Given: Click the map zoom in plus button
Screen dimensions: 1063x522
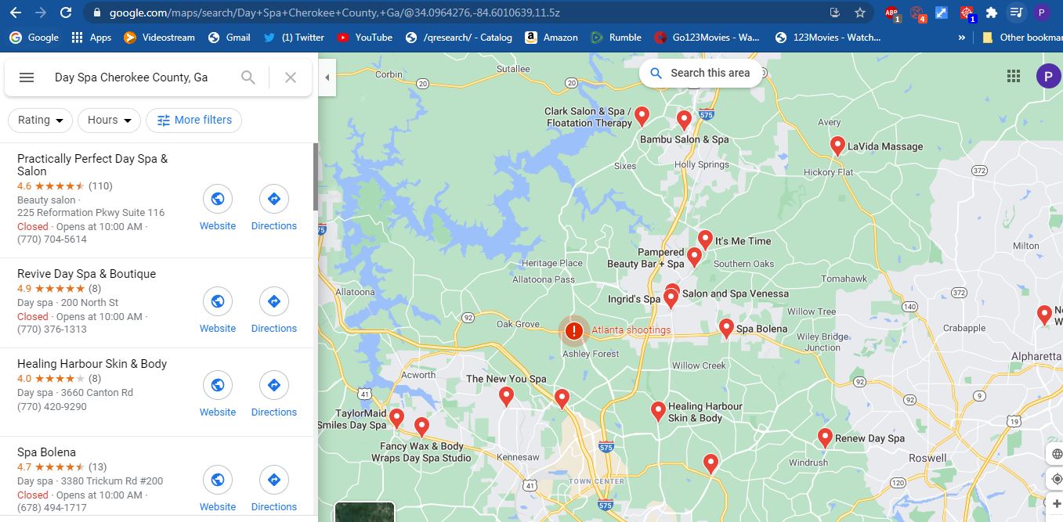Looking at the screenshot, I should [1056, 504].
